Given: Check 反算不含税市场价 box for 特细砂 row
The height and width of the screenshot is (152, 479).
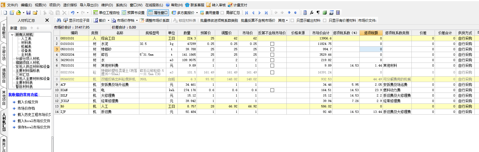Looking at the screenshot, I should click(272, 49).
